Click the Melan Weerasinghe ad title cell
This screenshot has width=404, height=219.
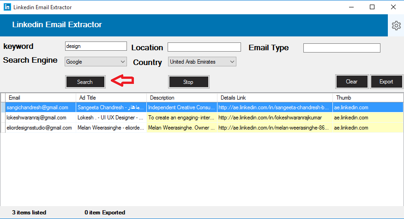point(111,128)
